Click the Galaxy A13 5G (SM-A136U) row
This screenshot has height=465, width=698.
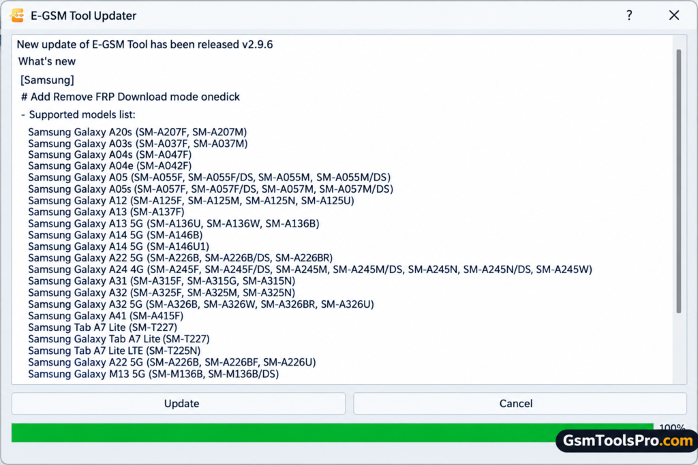click(x=174, y=223)
